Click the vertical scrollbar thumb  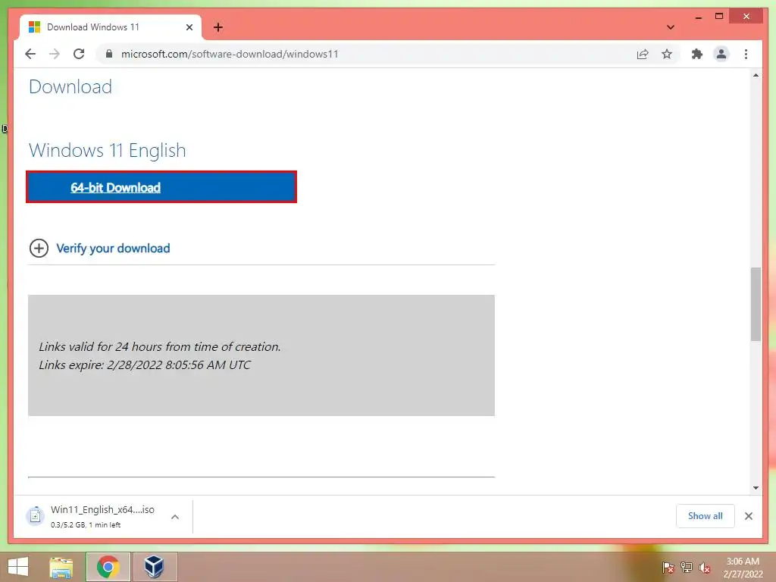pos(756,304)
